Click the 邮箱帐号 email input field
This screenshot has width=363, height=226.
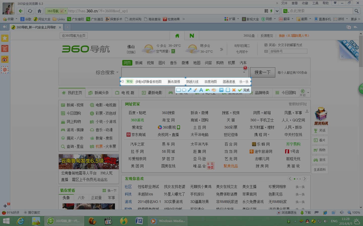tap(288, 51)
